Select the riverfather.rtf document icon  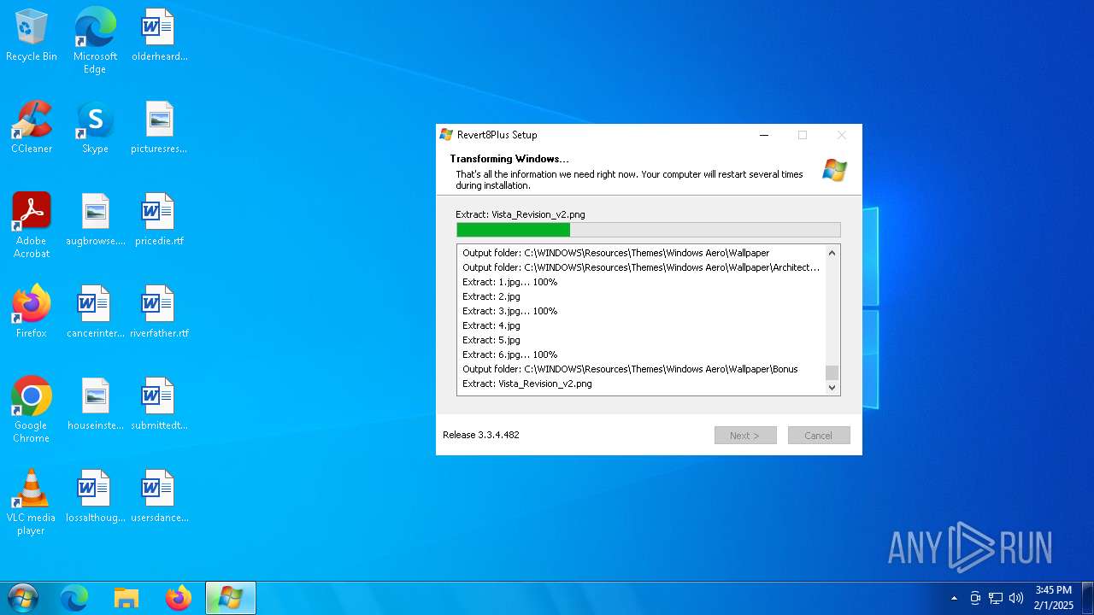(159, 312)
